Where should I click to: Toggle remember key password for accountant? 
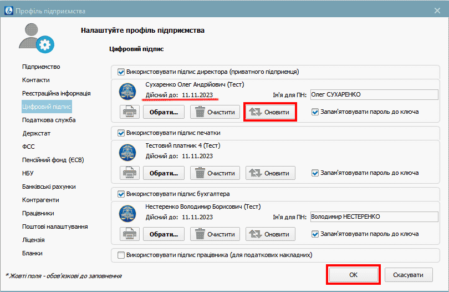pyautogui.click(x=315, y=234)
